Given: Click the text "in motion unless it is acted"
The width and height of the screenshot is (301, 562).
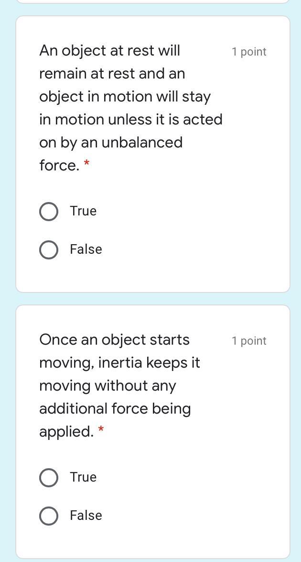Looking at the screenshot, I should click(x=130, y=120).
